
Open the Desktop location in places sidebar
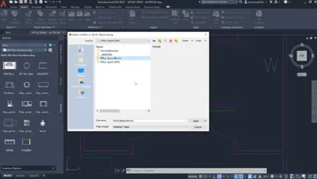tap(81, 71)
